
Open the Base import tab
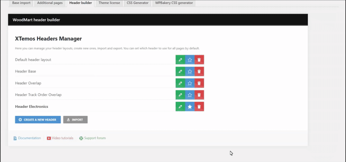[21, 3]
